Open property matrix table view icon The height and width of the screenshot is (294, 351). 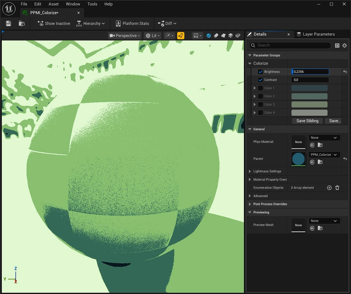[337, 45]
